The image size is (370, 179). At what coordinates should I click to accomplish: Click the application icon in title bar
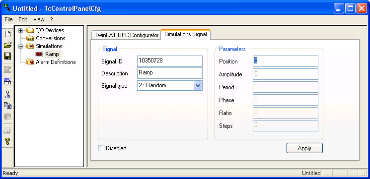(x=6, y=8)
